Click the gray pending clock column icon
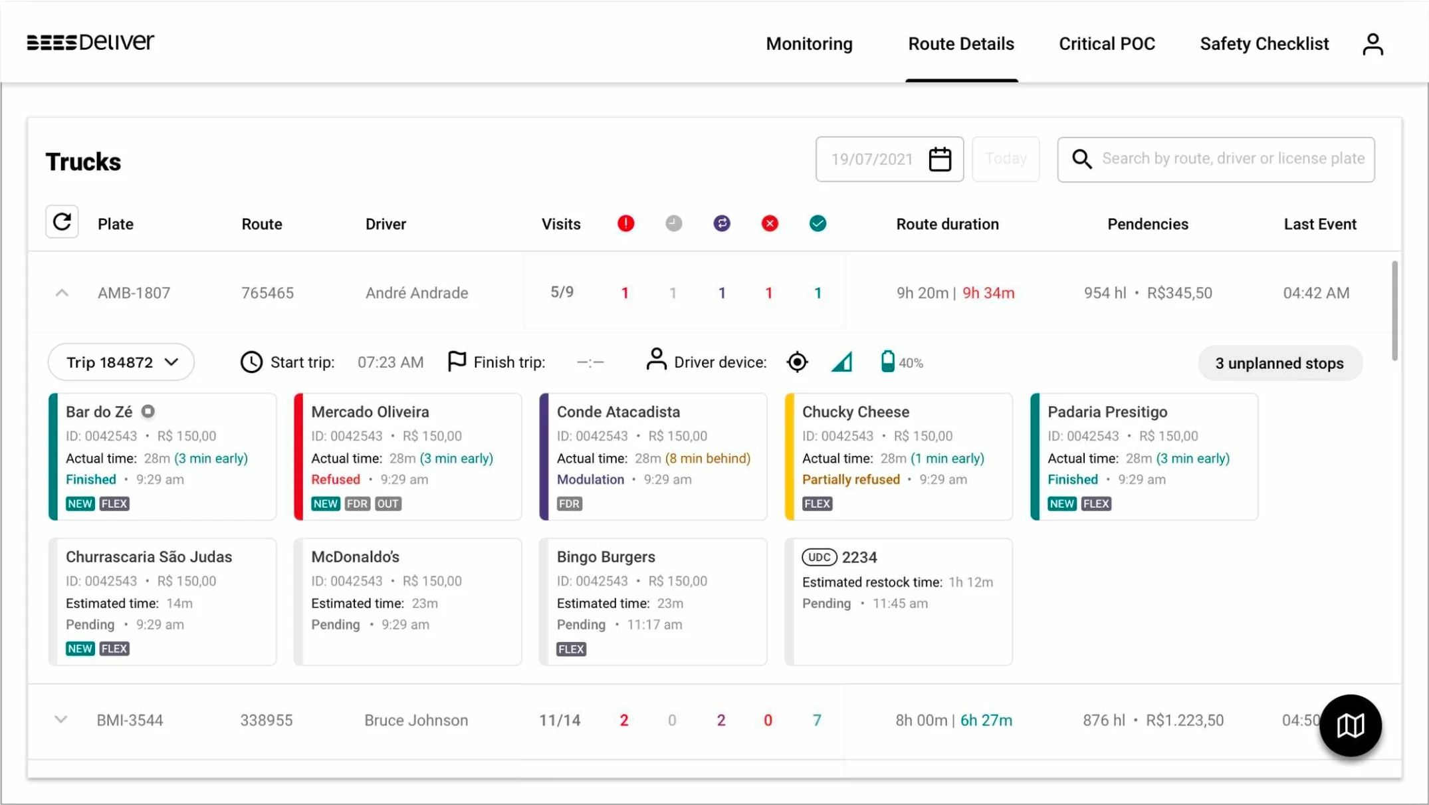This screenshot has height=805, width=1429. coord(673,223)
